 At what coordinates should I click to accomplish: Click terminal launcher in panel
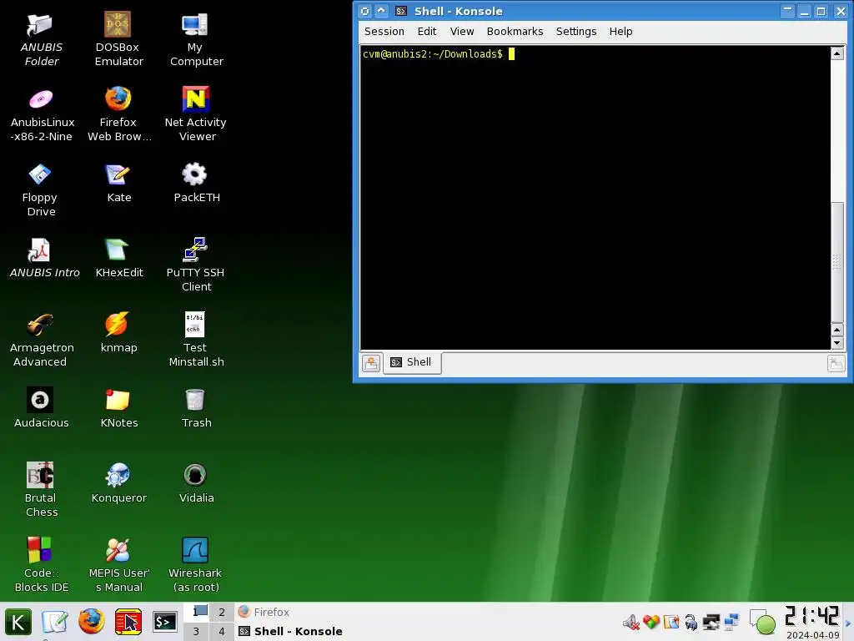pos(165,623)
